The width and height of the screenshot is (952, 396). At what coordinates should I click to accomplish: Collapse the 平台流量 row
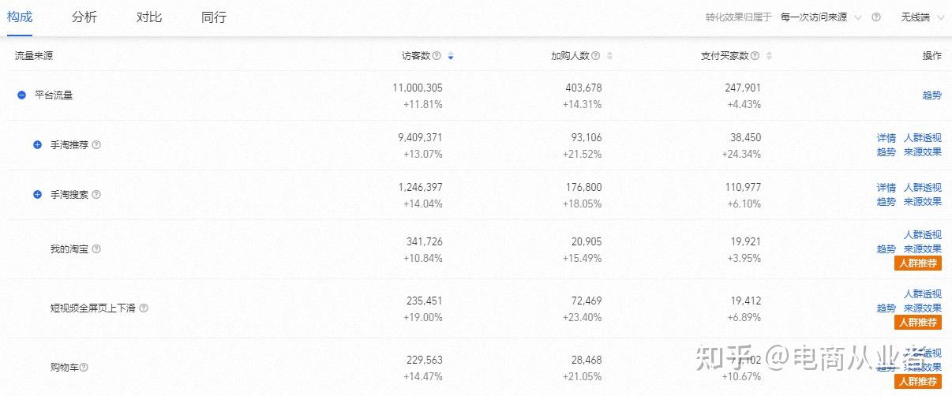pyautogui.click(x=22, y=95)
